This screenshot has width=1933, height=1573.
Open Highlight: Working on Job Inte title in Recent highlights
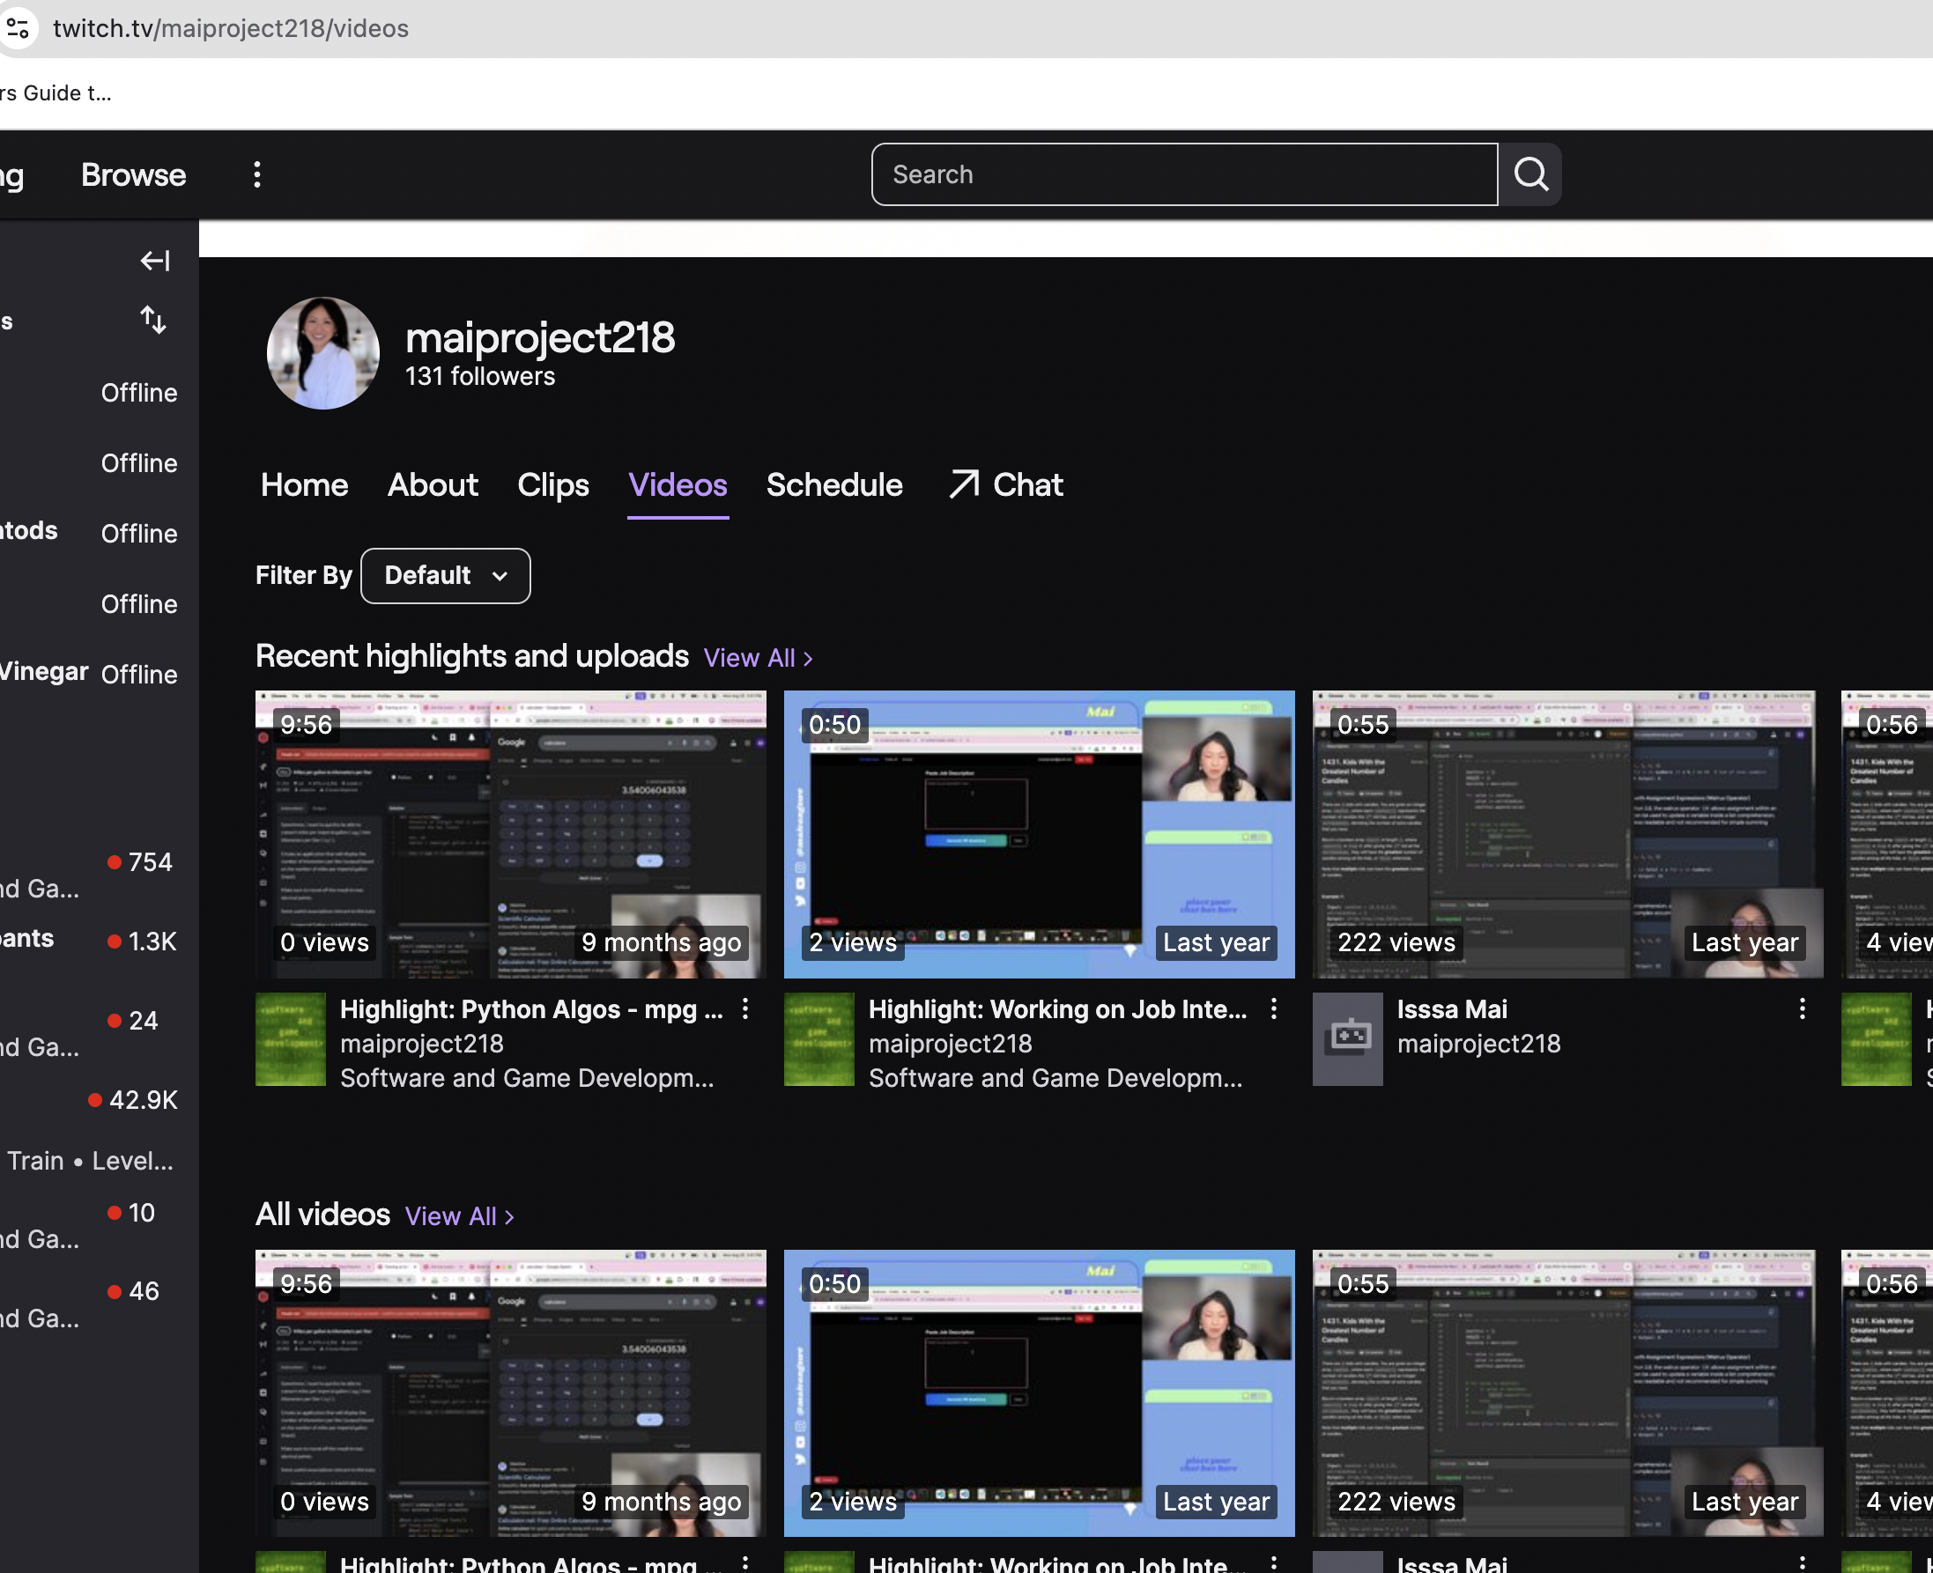(1057, 1008)
